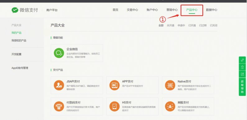Select the 刷脸支付 orange icon
Screen dimensions: 247x120
click(x=170, y=106)
